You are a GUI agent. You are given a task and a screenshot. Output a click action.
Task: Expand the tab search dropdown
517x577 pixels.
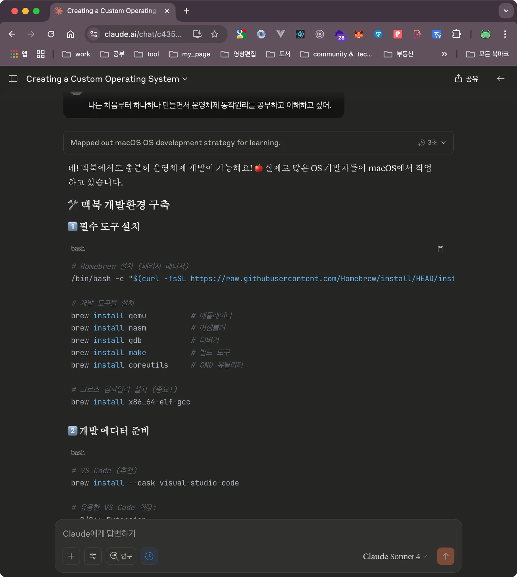506,11
